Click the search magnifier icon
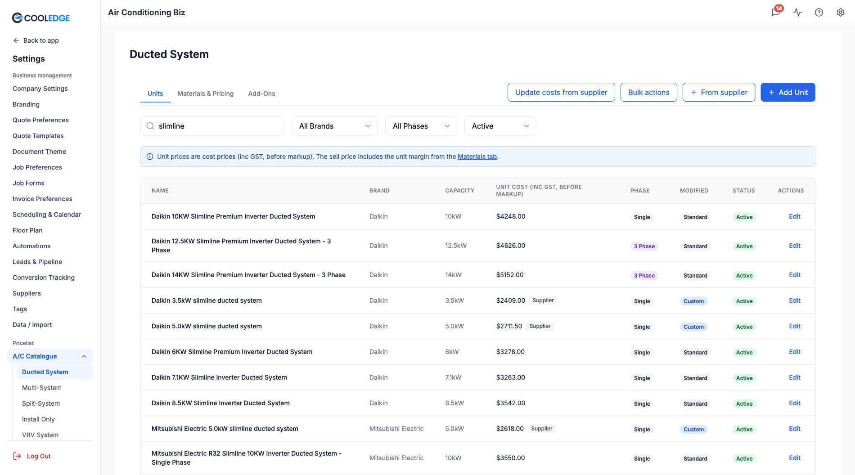Image resolution: width=855 pixels, height=475 pixels. [x=150, y=126]
